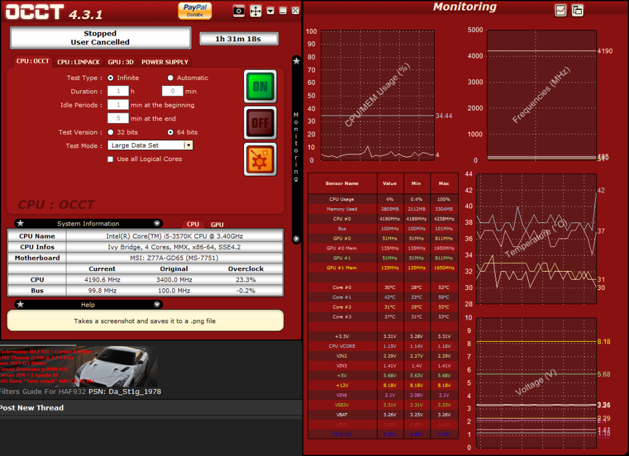Open the title bar dropdown arrow
This screenshot has width=629, height=456.
271,11
